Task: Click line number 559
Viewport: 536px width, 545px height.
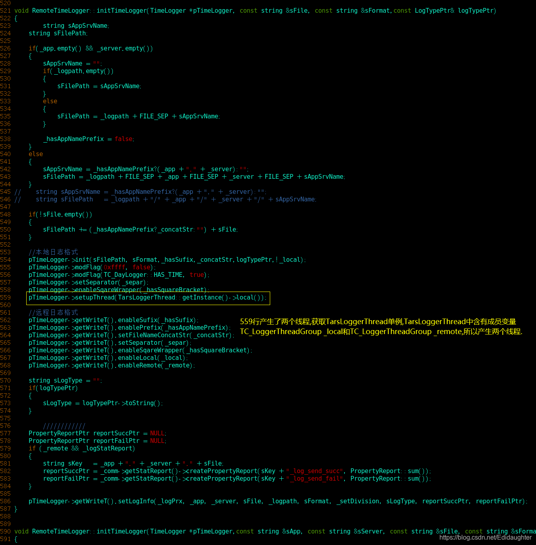Action: 6,297
